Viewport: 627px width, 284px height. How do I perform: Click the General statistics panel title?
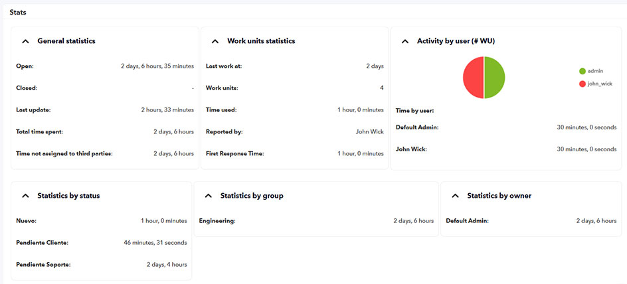[66, 41]
